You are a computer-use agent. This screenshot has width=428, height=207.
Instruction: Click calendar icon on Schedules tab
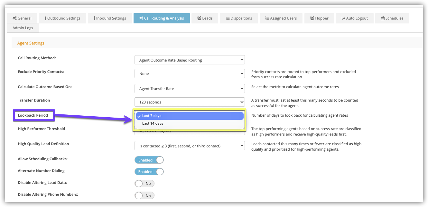pos(382,18)
